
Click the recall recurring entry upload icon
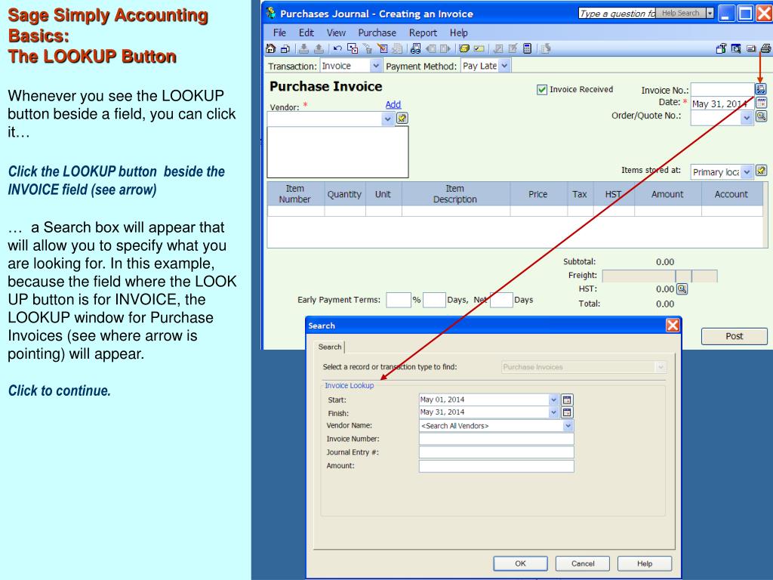click(319, 48)
